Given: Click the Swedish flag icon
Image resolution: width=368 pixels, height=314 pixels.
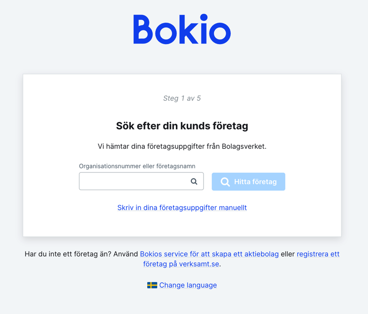Looking at the screenshot, I should pos(153,285).
